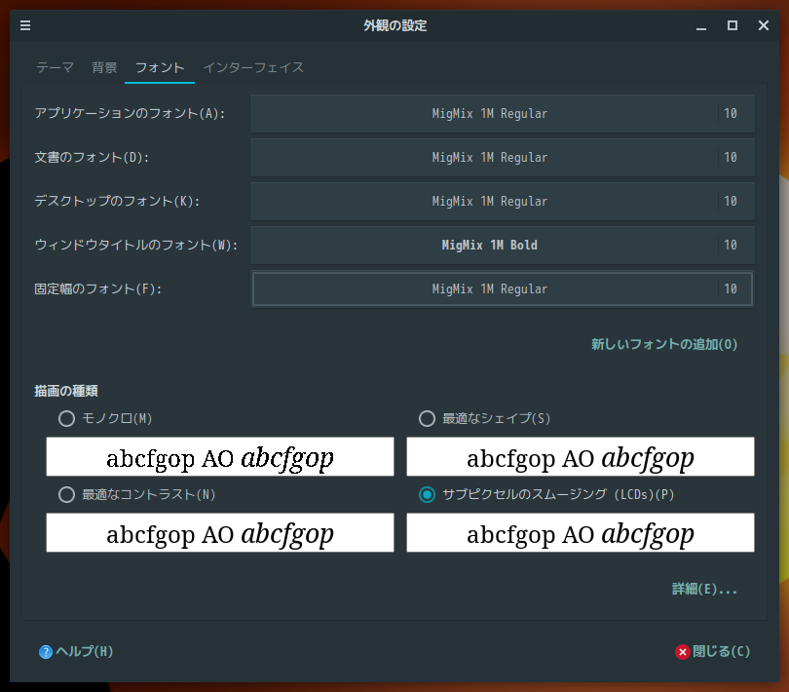Open the window title font MigMix 1M Bold chooser

click(x=503, y=246)
